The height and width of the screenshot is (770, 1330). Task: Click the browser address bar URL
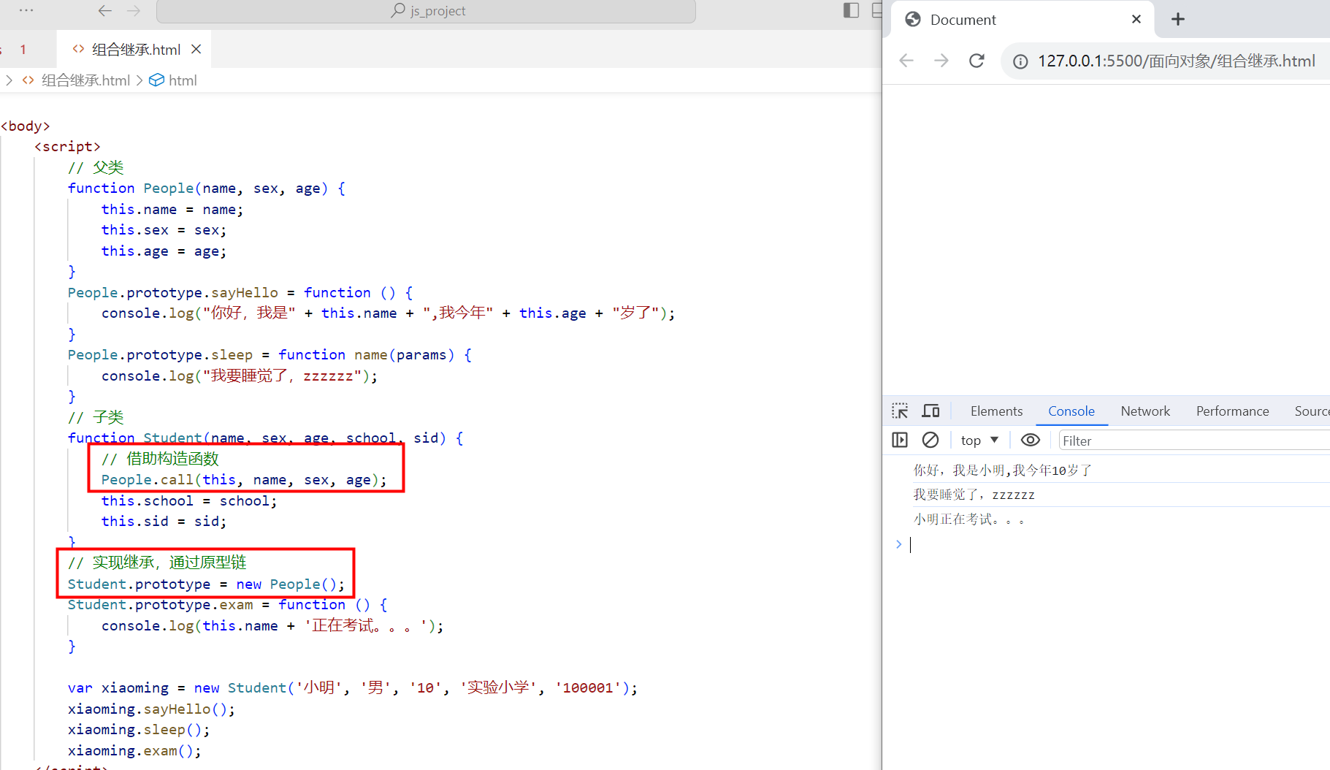pos(1176,61)
